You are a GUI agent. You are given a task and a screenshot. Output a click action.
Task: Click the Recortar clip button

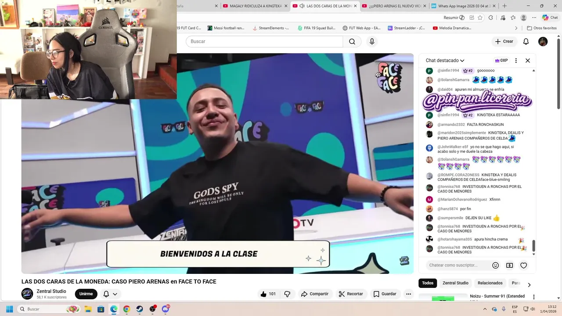pyautogui.click(x=351, y=294)
